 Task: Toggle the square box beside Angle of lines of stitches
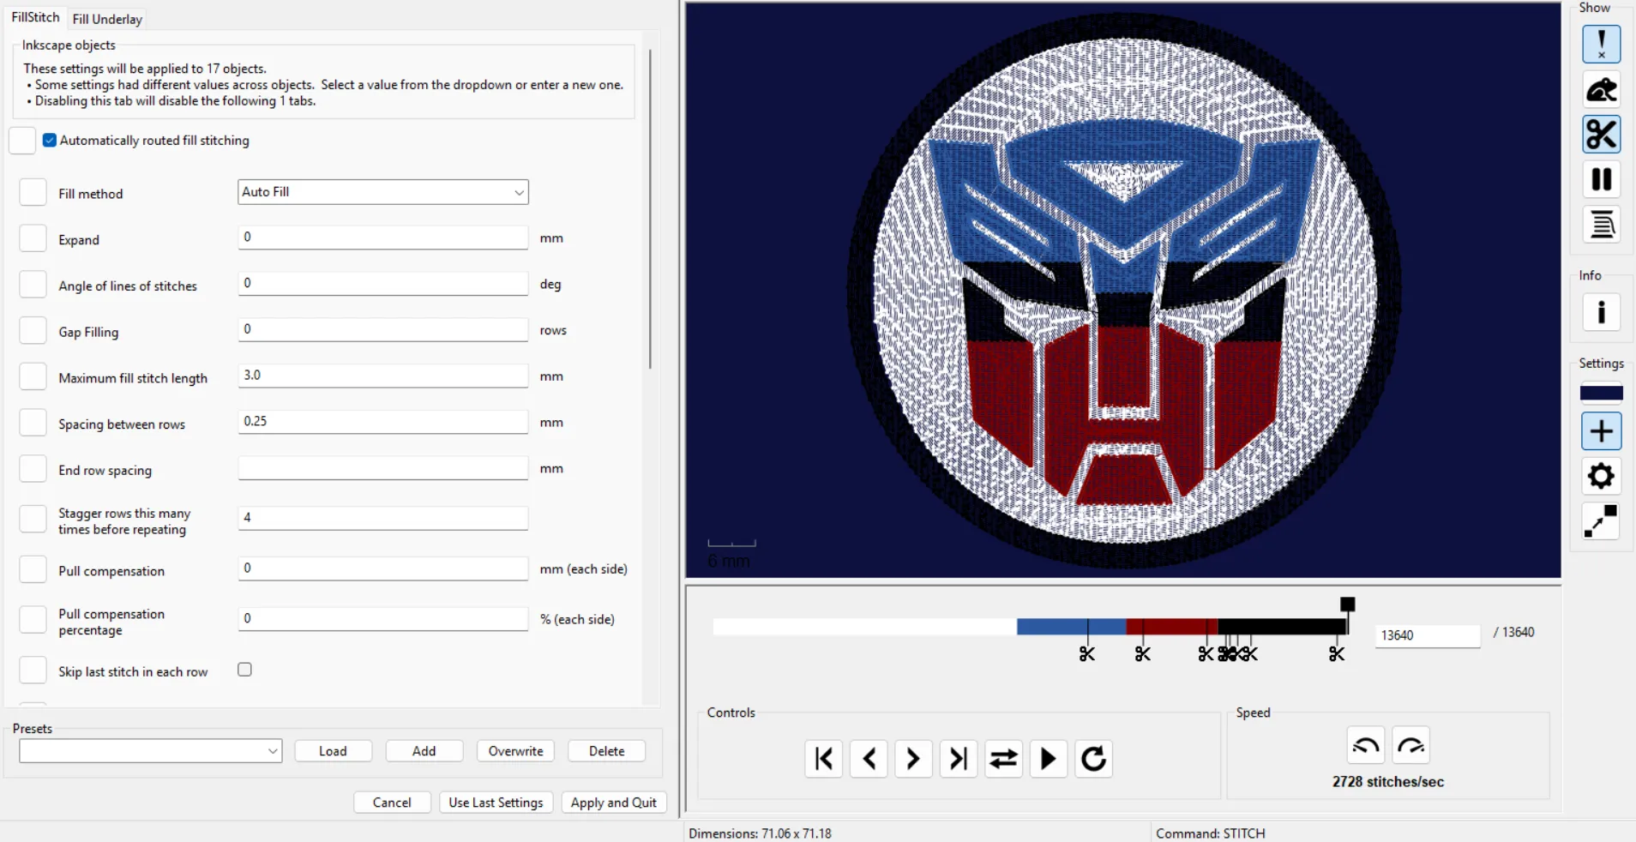[33, 285]
